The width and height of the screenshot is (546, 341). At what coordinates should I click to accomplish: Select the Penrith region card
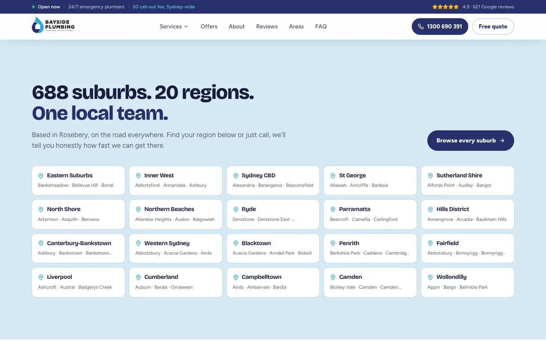point(370,248)
